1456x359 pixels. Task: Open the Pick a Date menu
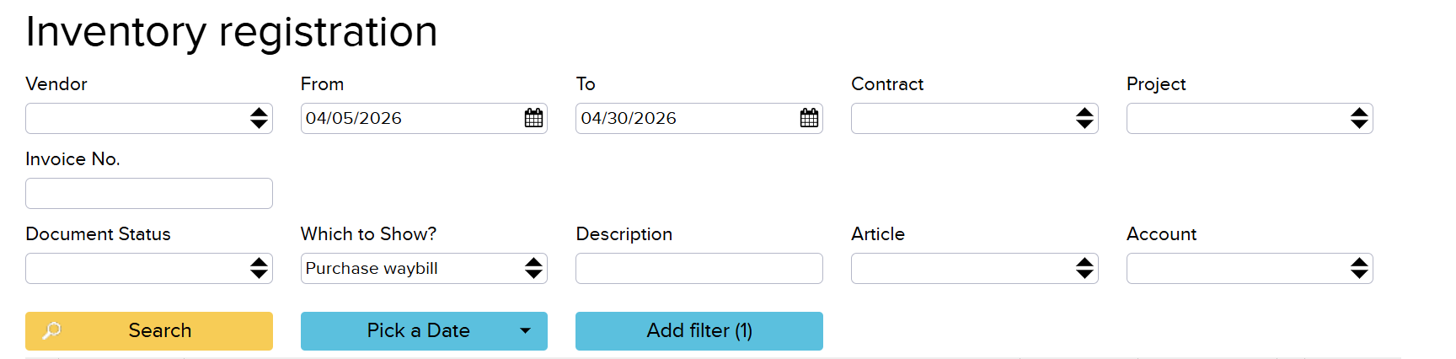[x=418, y=330]
